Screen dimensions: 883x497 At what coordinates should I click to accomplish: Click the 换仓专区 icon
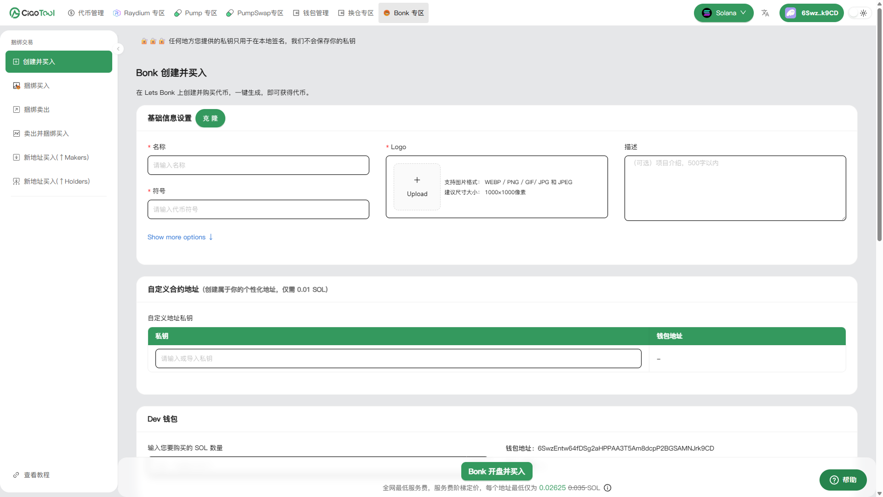point(341,13)
